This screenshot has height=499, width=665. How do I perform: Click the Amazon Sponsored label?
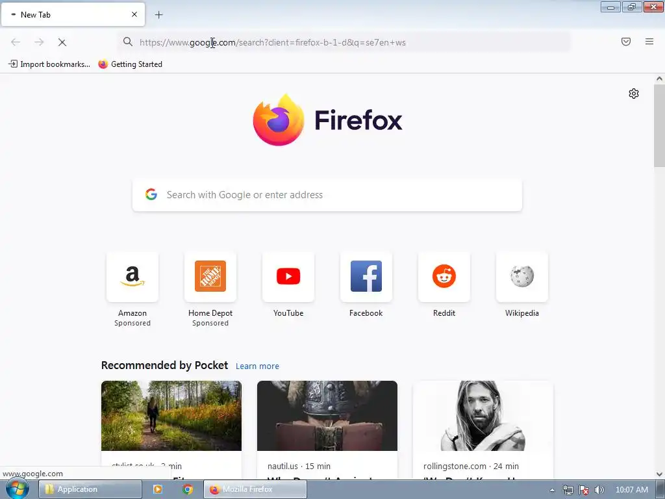click(132, 318)
